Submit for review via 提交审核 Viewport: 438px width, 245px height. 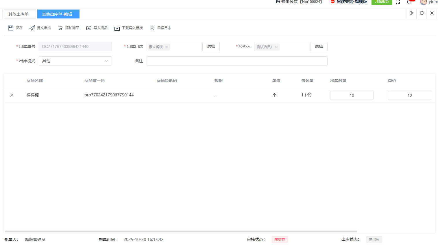40,28
